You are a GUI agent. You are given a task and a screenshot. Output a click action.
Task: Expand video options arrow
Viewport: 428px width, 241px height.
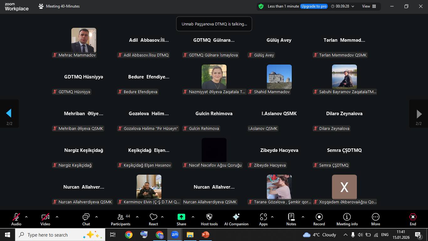(57, 217)
